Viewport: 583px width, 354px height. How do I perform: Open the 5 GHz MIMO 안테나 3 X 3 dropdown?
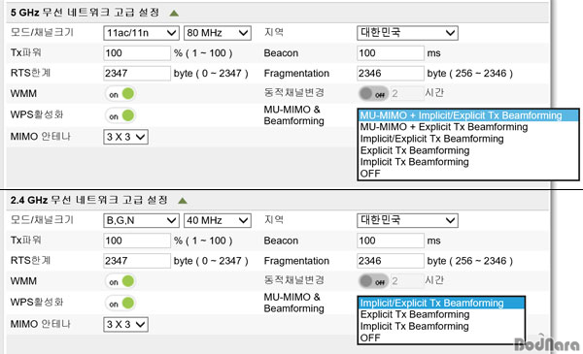(125, 137)
